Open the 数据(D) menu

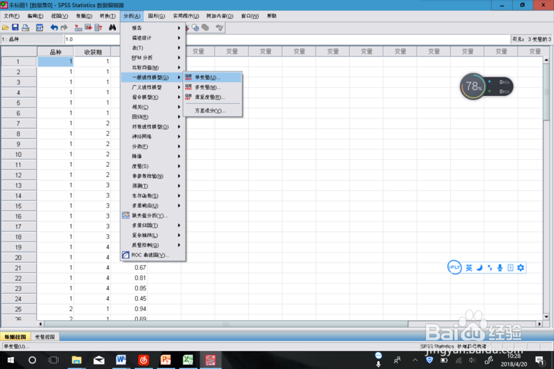84,16
